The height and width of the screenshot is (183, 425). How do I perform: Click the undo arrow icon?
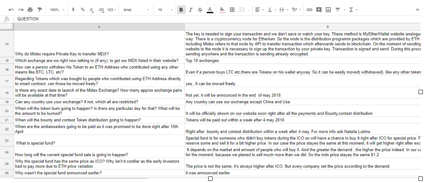[x=11, y=10]
